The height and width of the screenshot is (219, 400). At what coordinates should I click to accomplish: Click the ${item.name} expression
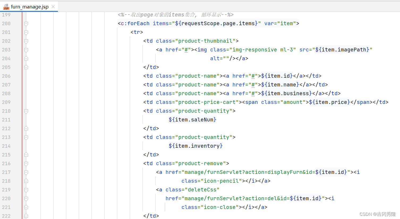point(280,85)
